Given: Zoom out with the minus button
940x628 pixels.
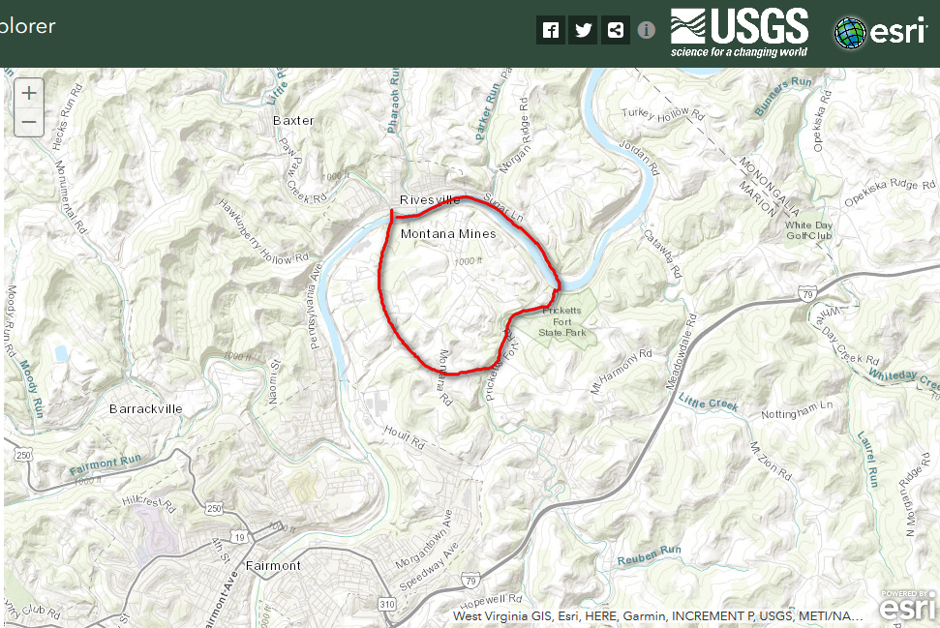Looking at the screenshot, I should (x=29, y=122).
